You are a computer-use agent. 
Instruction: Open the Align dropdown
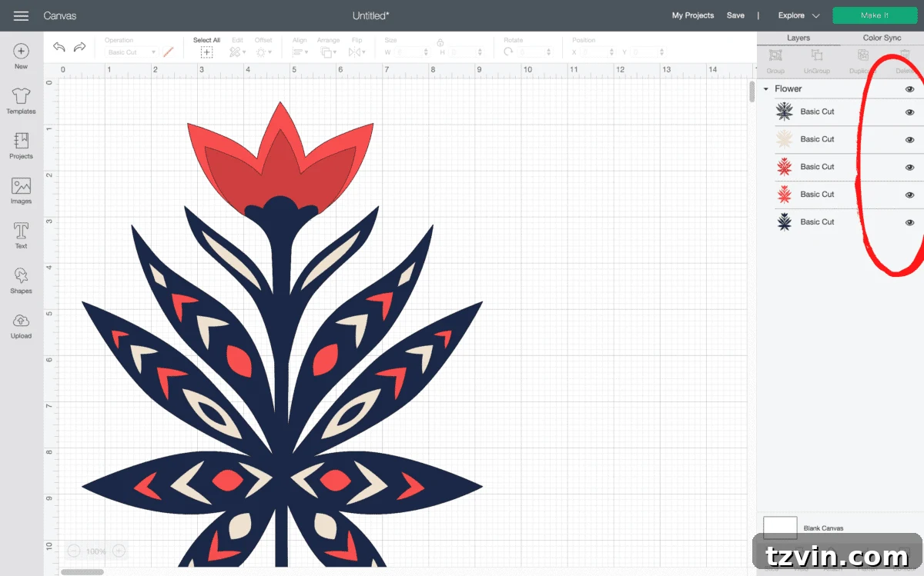click(300, 52)
